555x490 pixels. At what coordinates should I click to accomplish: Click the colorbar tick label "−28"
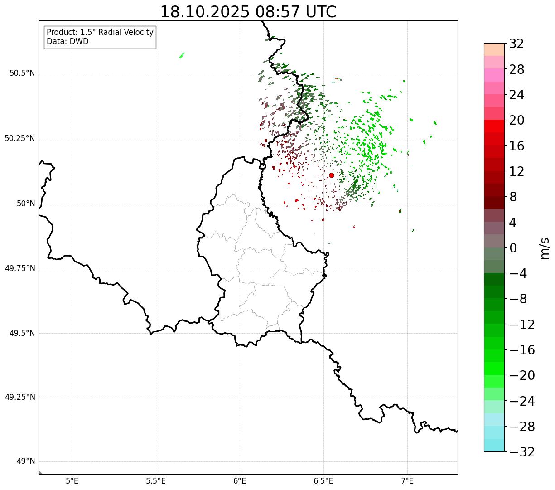click(x=522, y=427)
